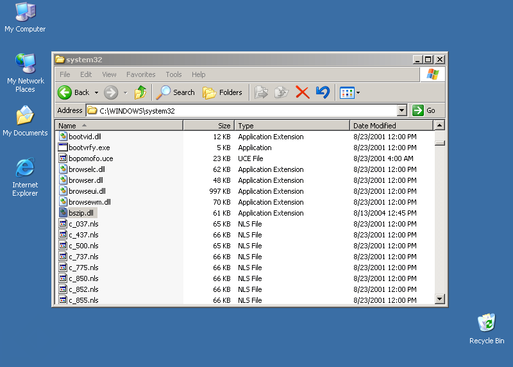
Task: Sort by the Name column header
Action: click(x=119, y=125)
